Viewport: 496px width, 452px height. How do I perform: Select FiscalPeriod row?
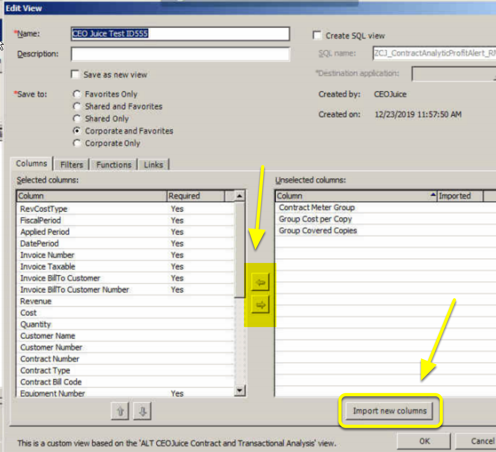pos(126,220)
